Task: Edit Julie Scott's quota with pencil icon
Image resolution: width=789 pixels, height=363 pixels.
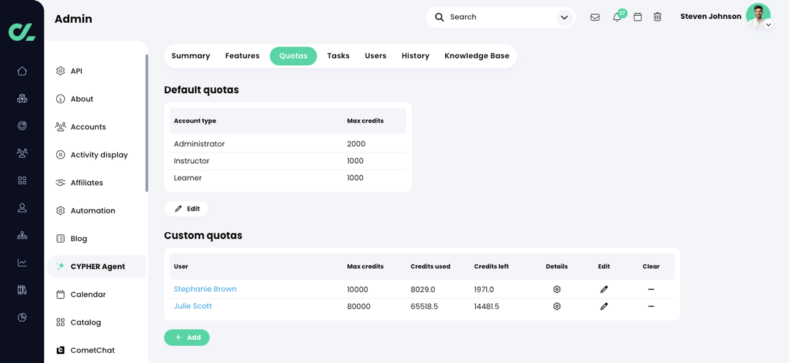Action: point(604,306)
